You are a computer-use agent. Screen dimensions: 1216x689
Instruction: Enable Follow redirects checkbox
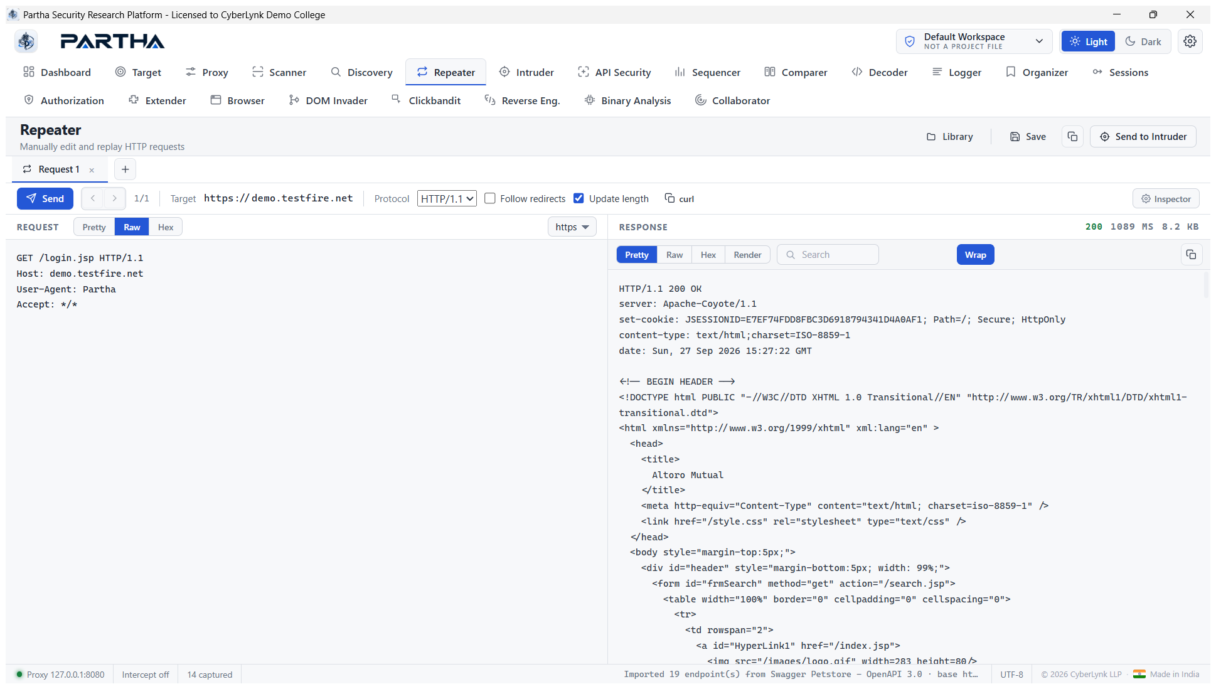(x=490, y=198)
